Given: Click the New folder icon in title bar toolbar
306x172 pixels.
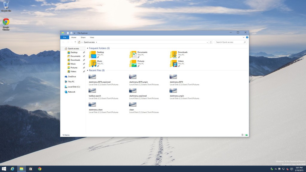Looking at the screenshot, I should click(71, 33).
